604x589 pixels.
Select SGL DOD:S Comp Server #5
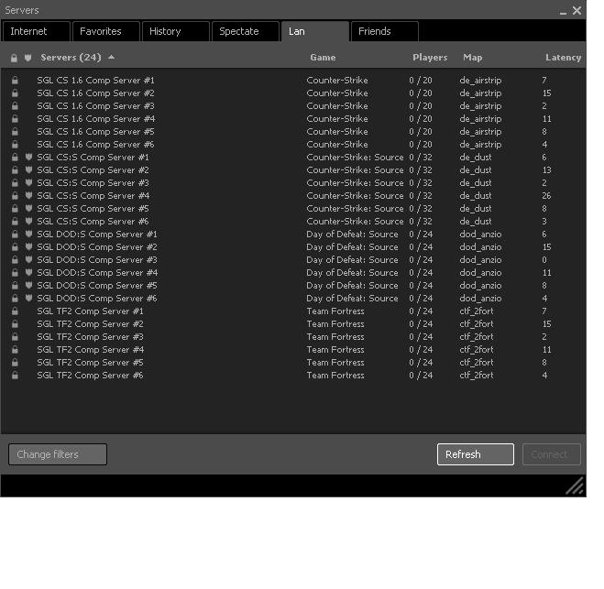292,286
